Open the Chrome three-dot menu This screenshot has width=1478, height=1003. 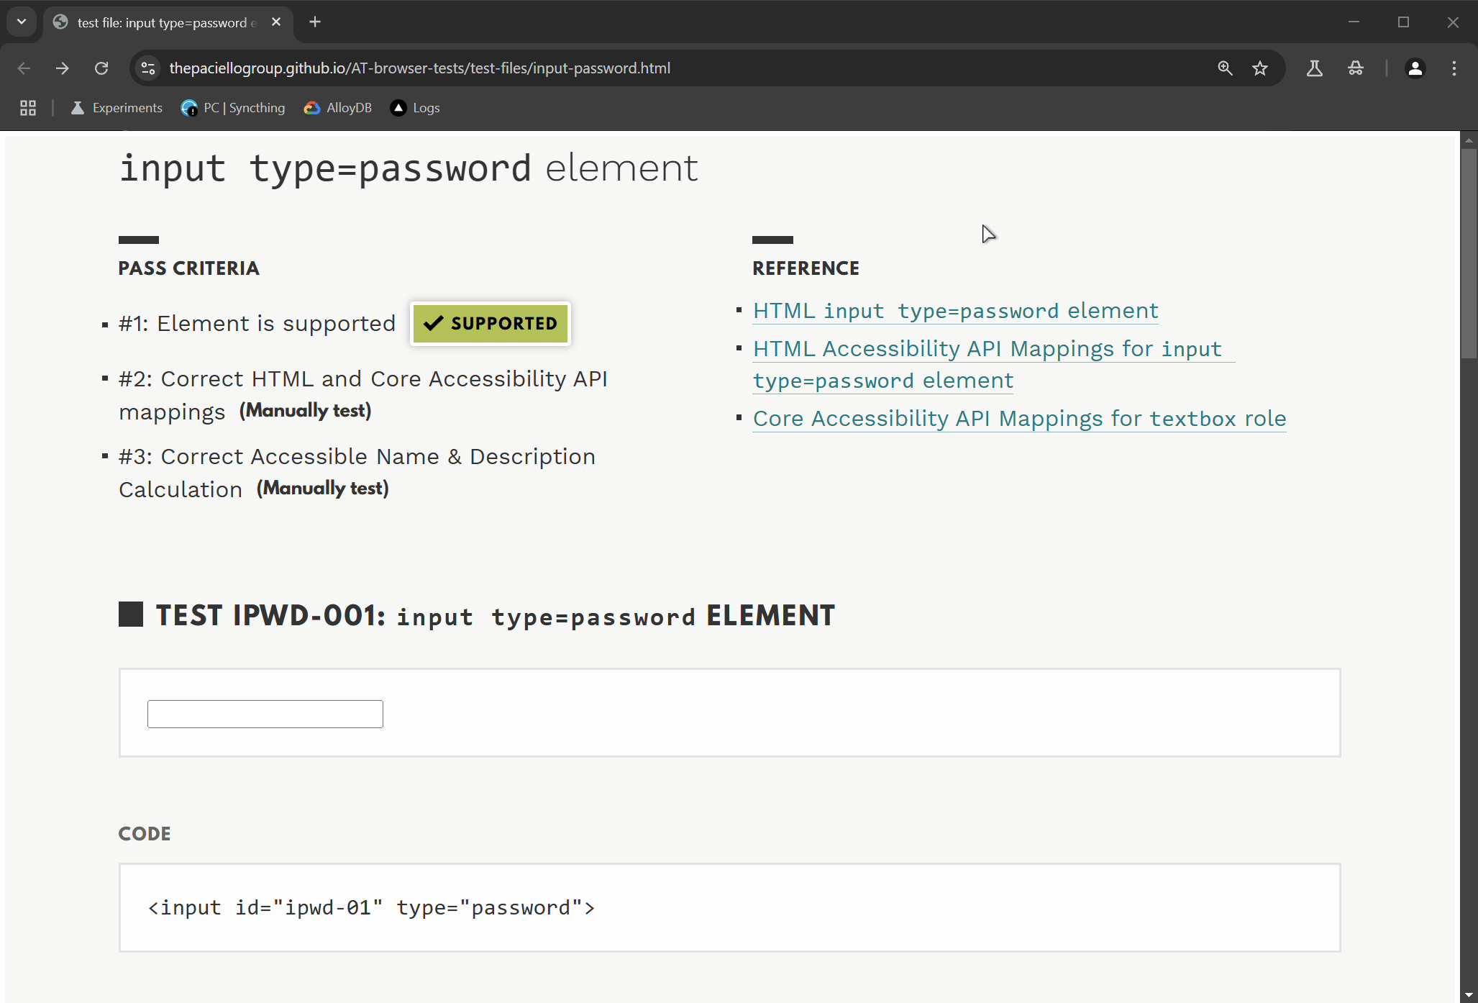1454,68
